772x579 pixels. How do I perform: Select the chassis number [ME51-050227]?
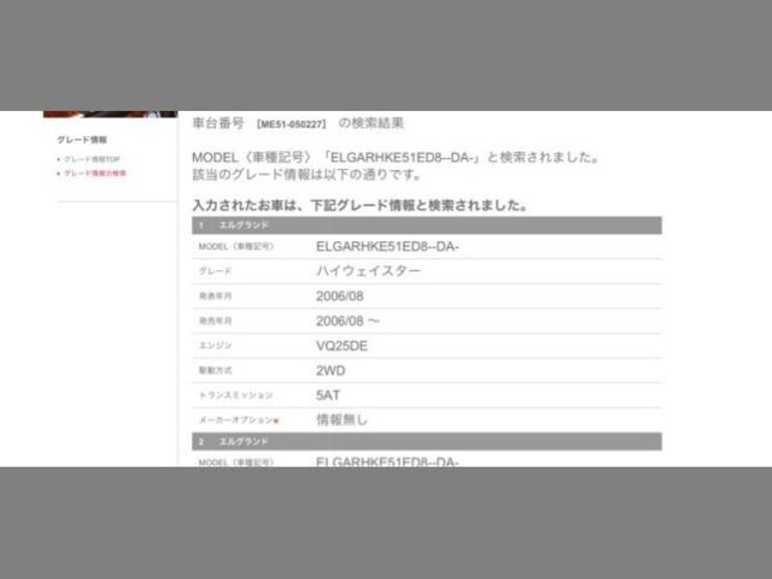291,124
